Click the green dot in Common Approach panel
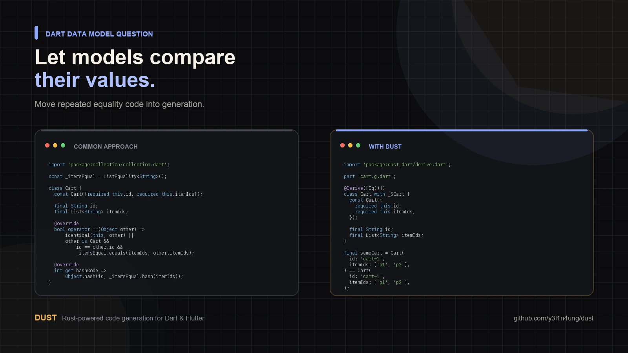This screenshot has width=628, height=353. pyautogui.click(x=63, y=146)
